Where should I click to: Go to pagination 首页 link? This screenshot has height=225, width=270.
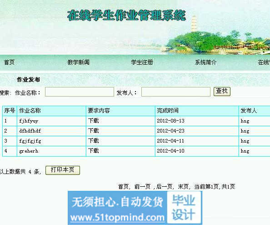point(123,187)
